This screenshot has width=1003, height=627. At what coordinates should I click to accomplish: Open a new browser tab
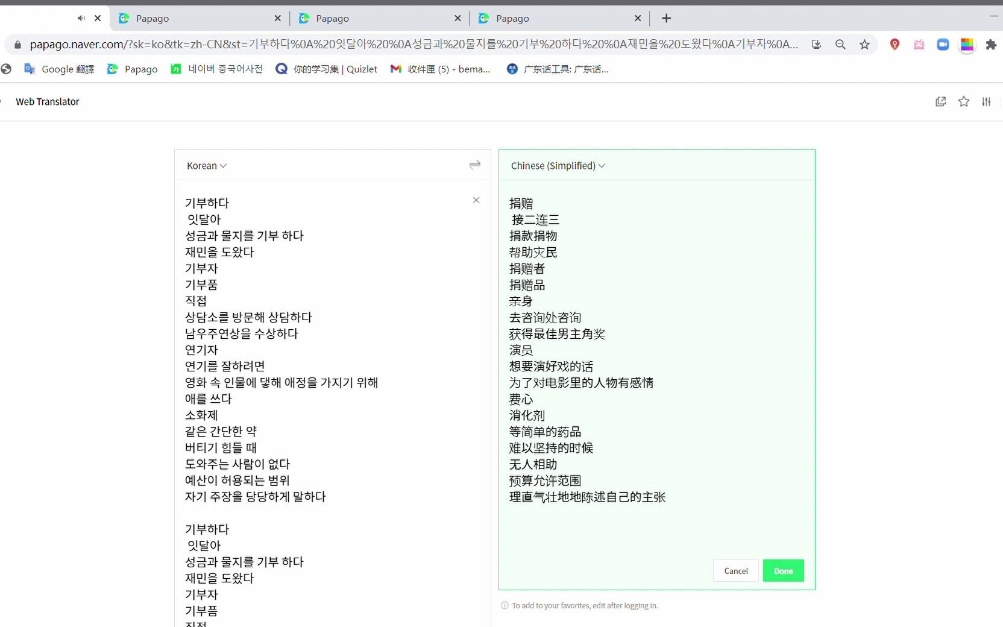coord(666,18)
